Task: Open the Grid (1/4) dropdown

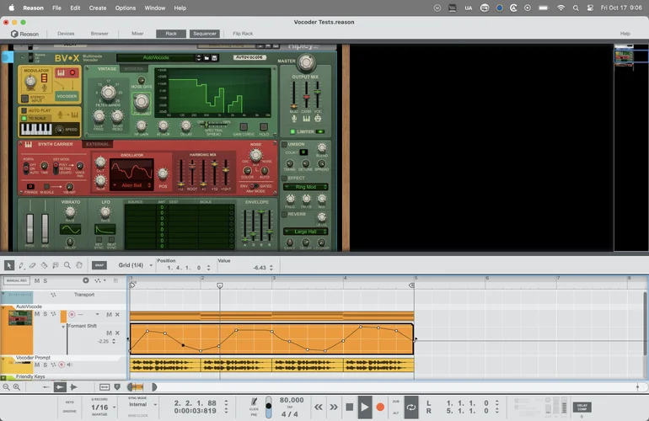Action: point(135,265)
